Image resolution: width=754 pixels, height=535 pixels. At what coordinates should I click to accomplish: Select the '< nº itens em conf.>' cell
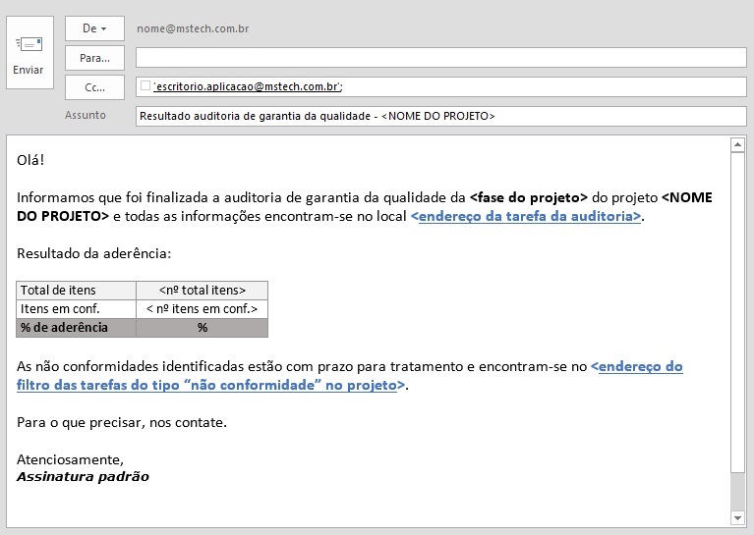tap(202, 309)
